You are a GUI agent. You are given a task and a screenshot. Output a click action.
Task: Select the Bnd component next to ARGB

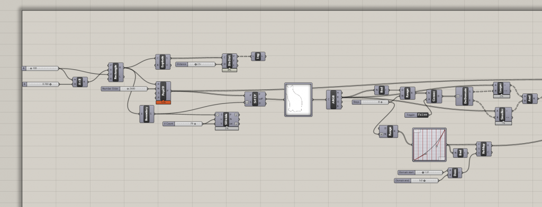click(x=382, y=90)
